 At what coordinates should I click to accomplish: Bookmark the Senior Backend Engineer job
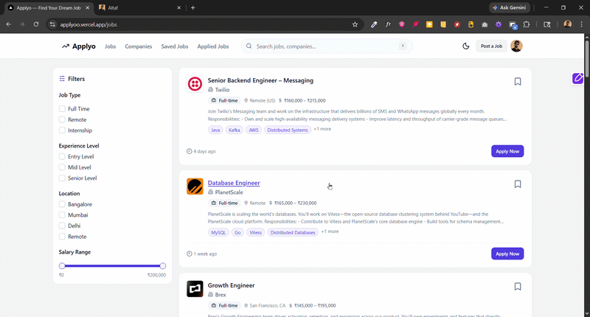coord(518,82)
